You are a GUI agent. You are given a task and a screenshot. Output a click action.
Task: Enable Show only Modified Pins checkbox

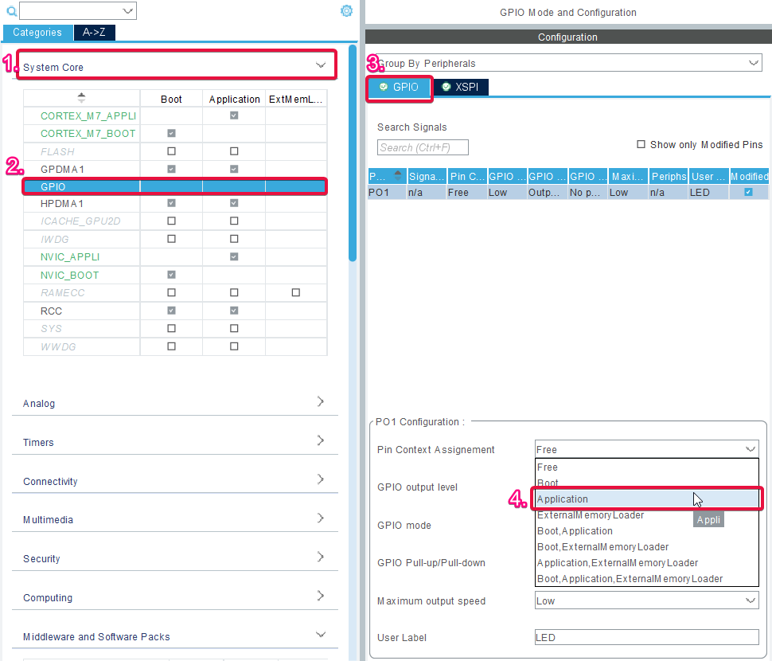[x=641, y=144]
